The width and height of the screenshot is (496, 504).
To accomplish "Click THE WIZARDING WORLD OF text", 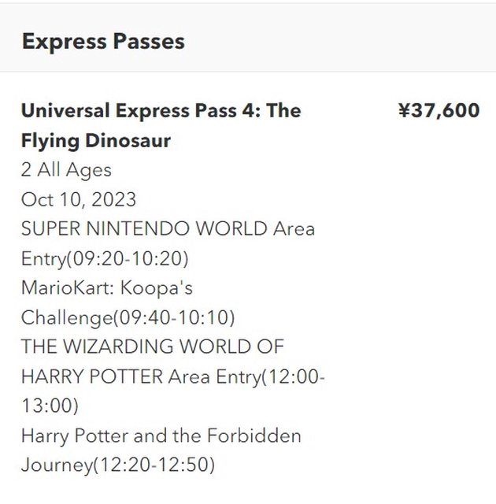I will click(153, 346).
